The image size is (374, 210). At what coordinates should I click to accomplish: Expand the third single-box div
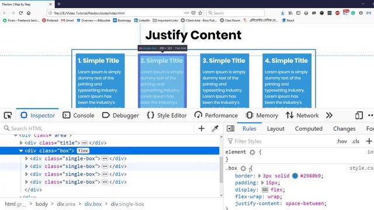pyautogui.click(x=26, y=174)
